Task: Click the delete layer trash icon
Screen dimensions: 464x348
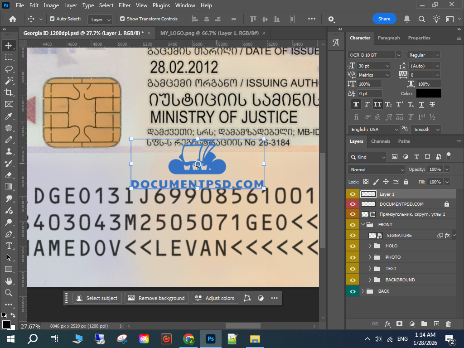Action: [448, 324]
